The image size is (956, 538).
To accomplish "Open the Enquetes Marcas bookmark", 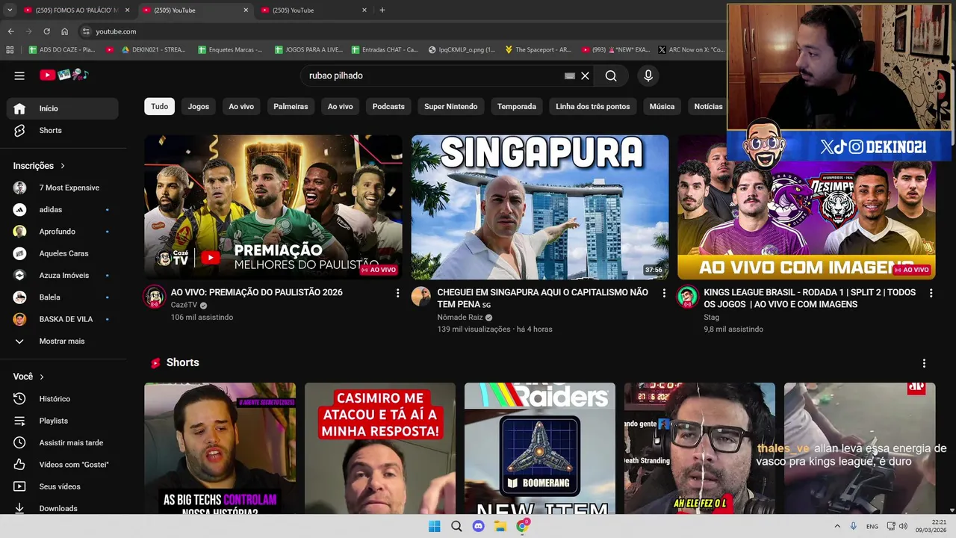I will click(231, 49).
